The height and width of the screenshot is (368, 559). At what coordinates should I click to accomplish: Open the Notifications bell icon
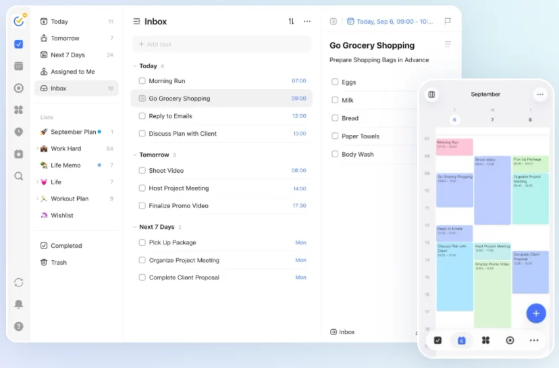(x=18, y=304)
